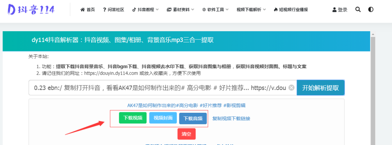Click the 视频封面 button
The width and height of the screenshot is (392, 145).
tap(163, 118)
